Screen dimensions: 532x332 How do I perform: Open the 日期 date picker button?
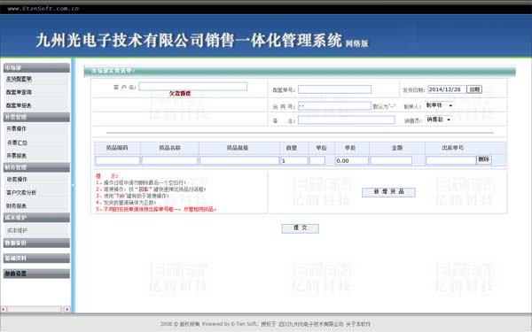tap(474, 89)
